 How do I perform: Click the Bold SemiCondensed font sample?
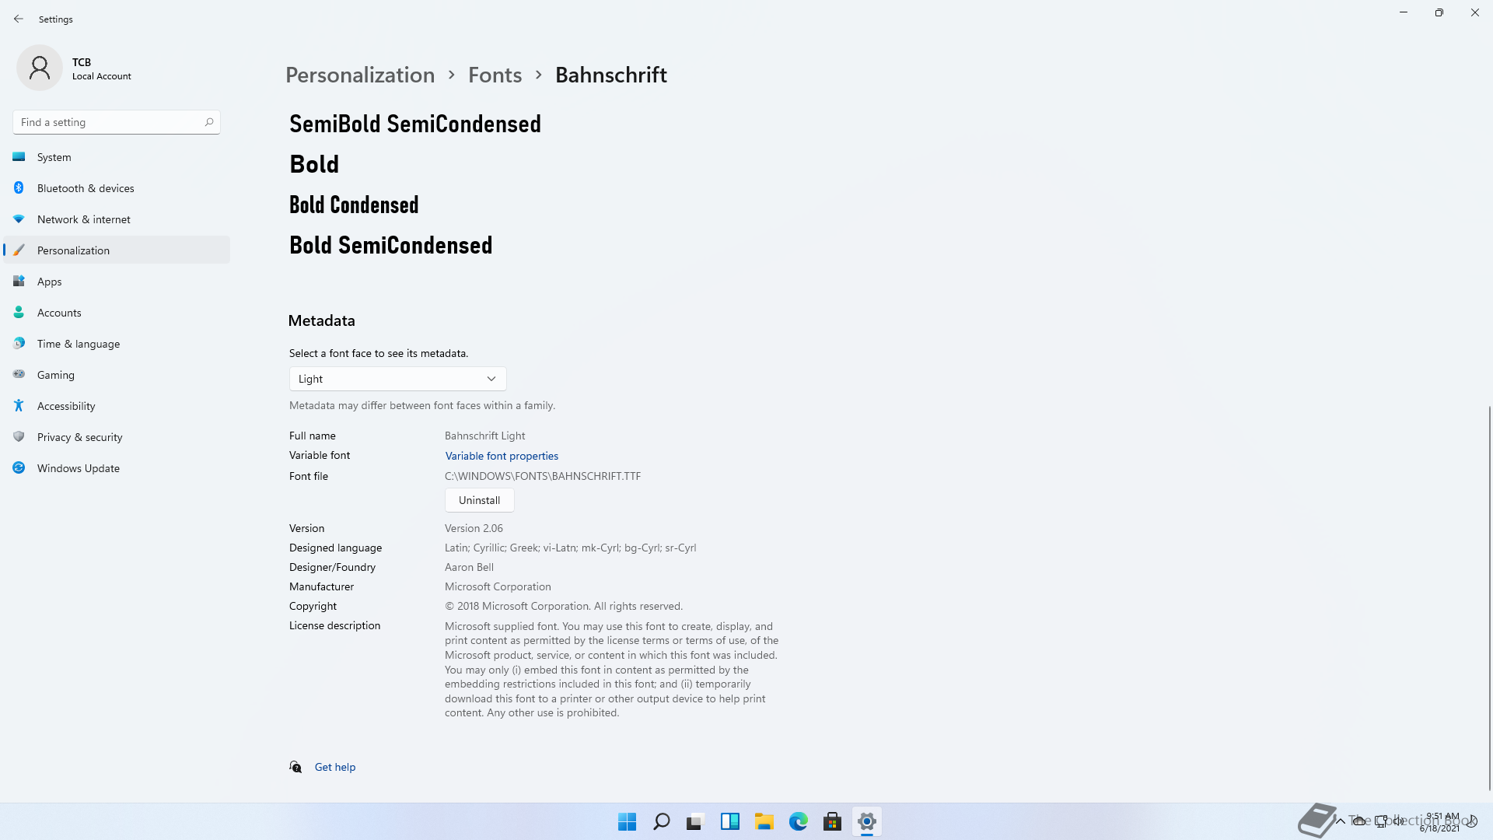pos(391,245)
